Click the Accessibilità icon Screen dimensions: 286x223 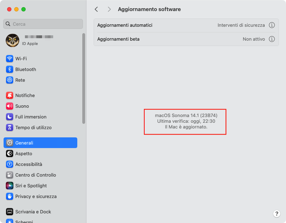10,164
